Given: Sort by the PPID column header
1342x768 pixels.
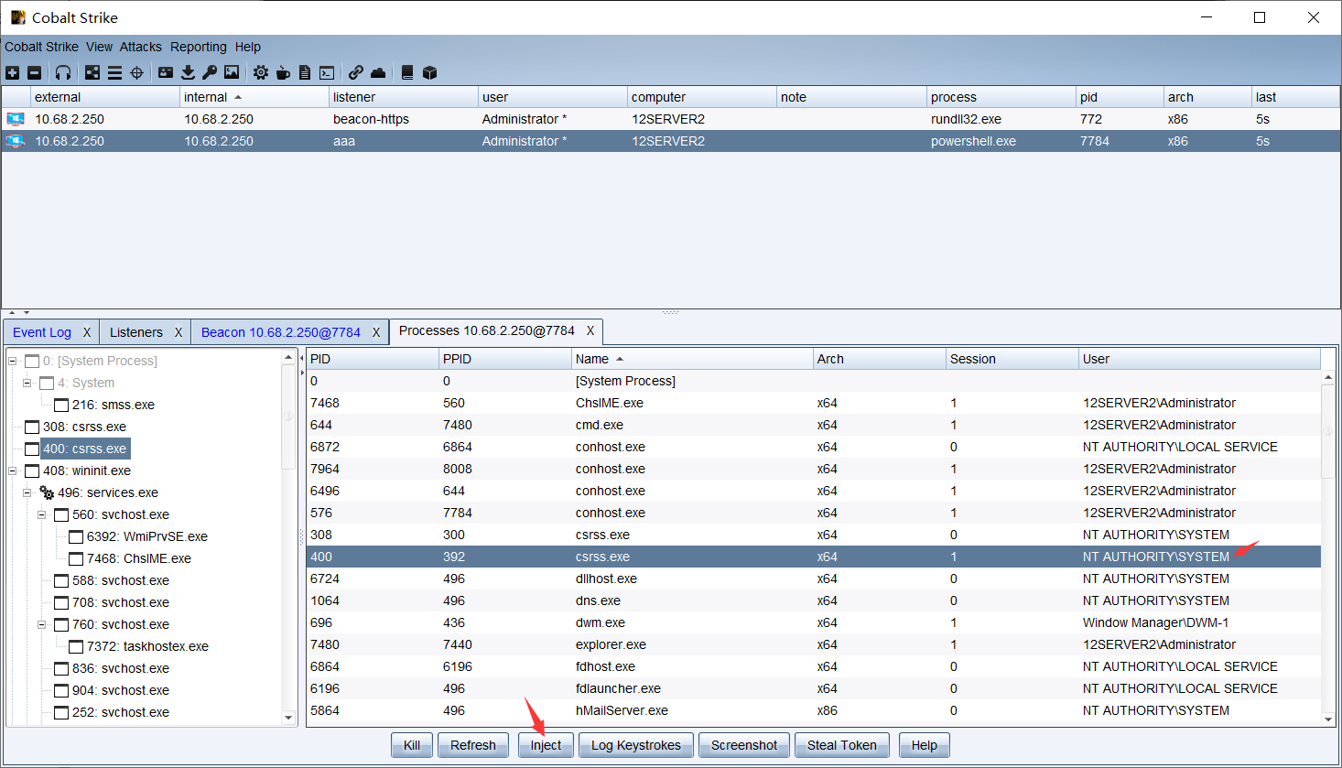Looking at the screenshot, I should click(505, 359).
